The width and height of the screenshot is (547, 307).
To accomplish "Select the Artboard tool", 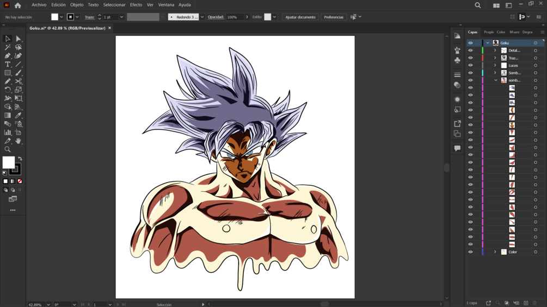I will tap(19, 132).
